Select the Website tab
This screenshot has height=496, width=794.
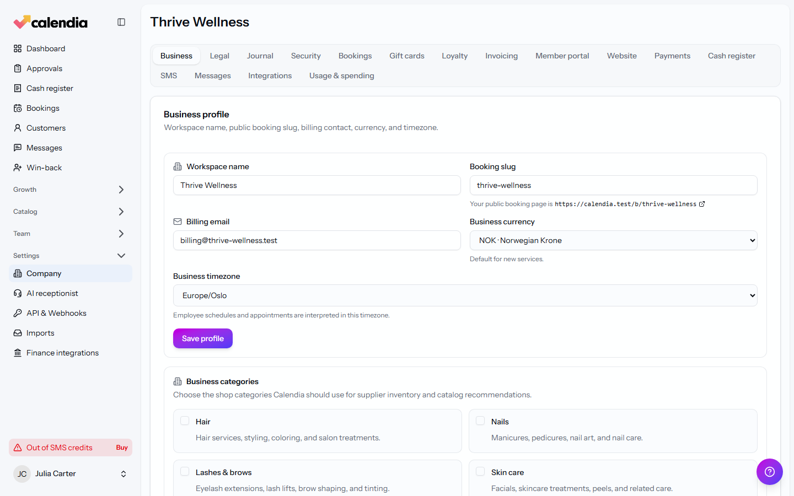(x=622, y=56)
